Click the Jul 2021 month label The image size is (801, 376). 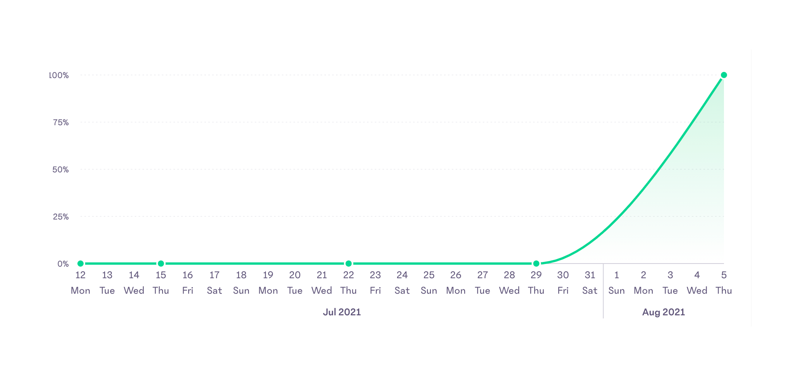342,312
